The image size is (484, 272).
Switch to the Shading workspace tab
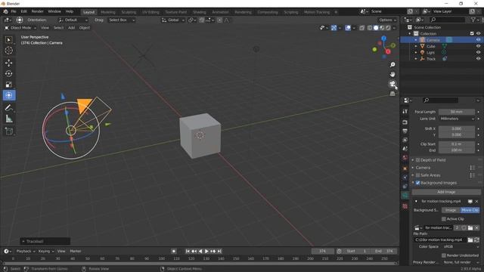199,12
